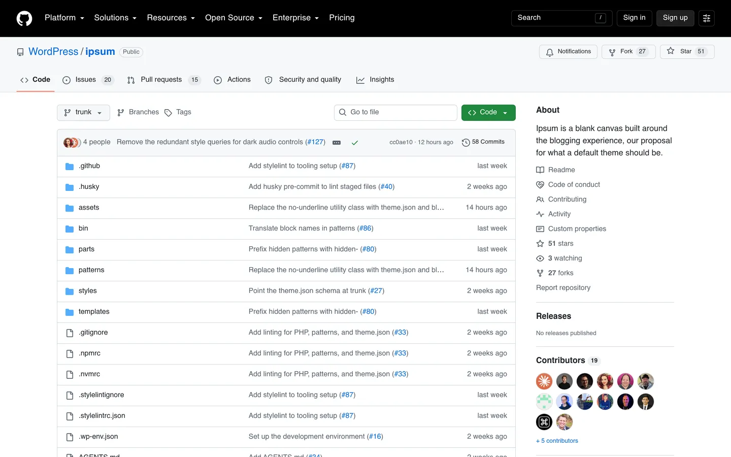Open Code of conduct link
Viewport: 731px width, 457px height.
568,185
